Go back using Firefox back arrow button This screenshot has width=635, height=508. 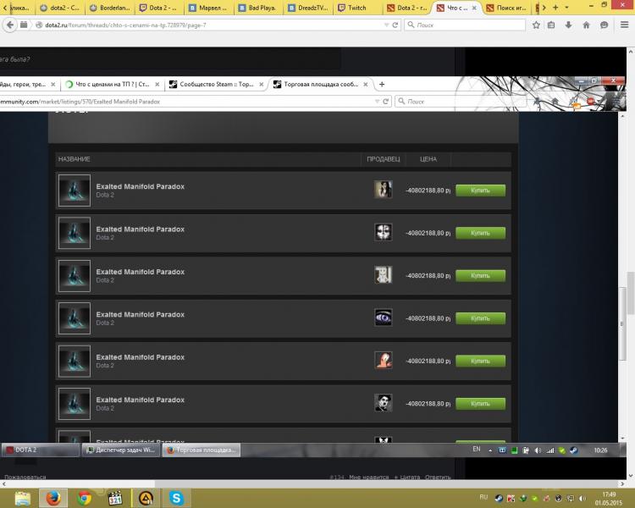tap(9, 25)
